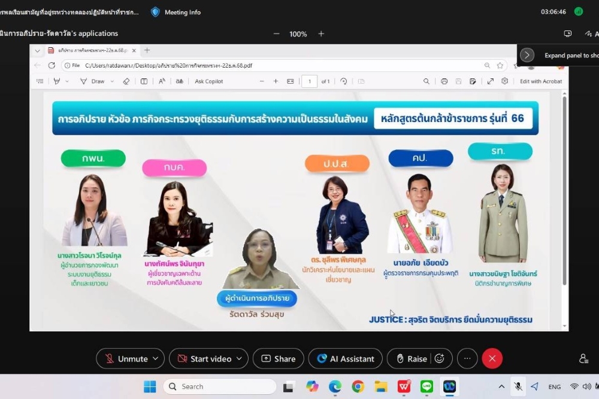Toggle Start video camera

[204, 359]
